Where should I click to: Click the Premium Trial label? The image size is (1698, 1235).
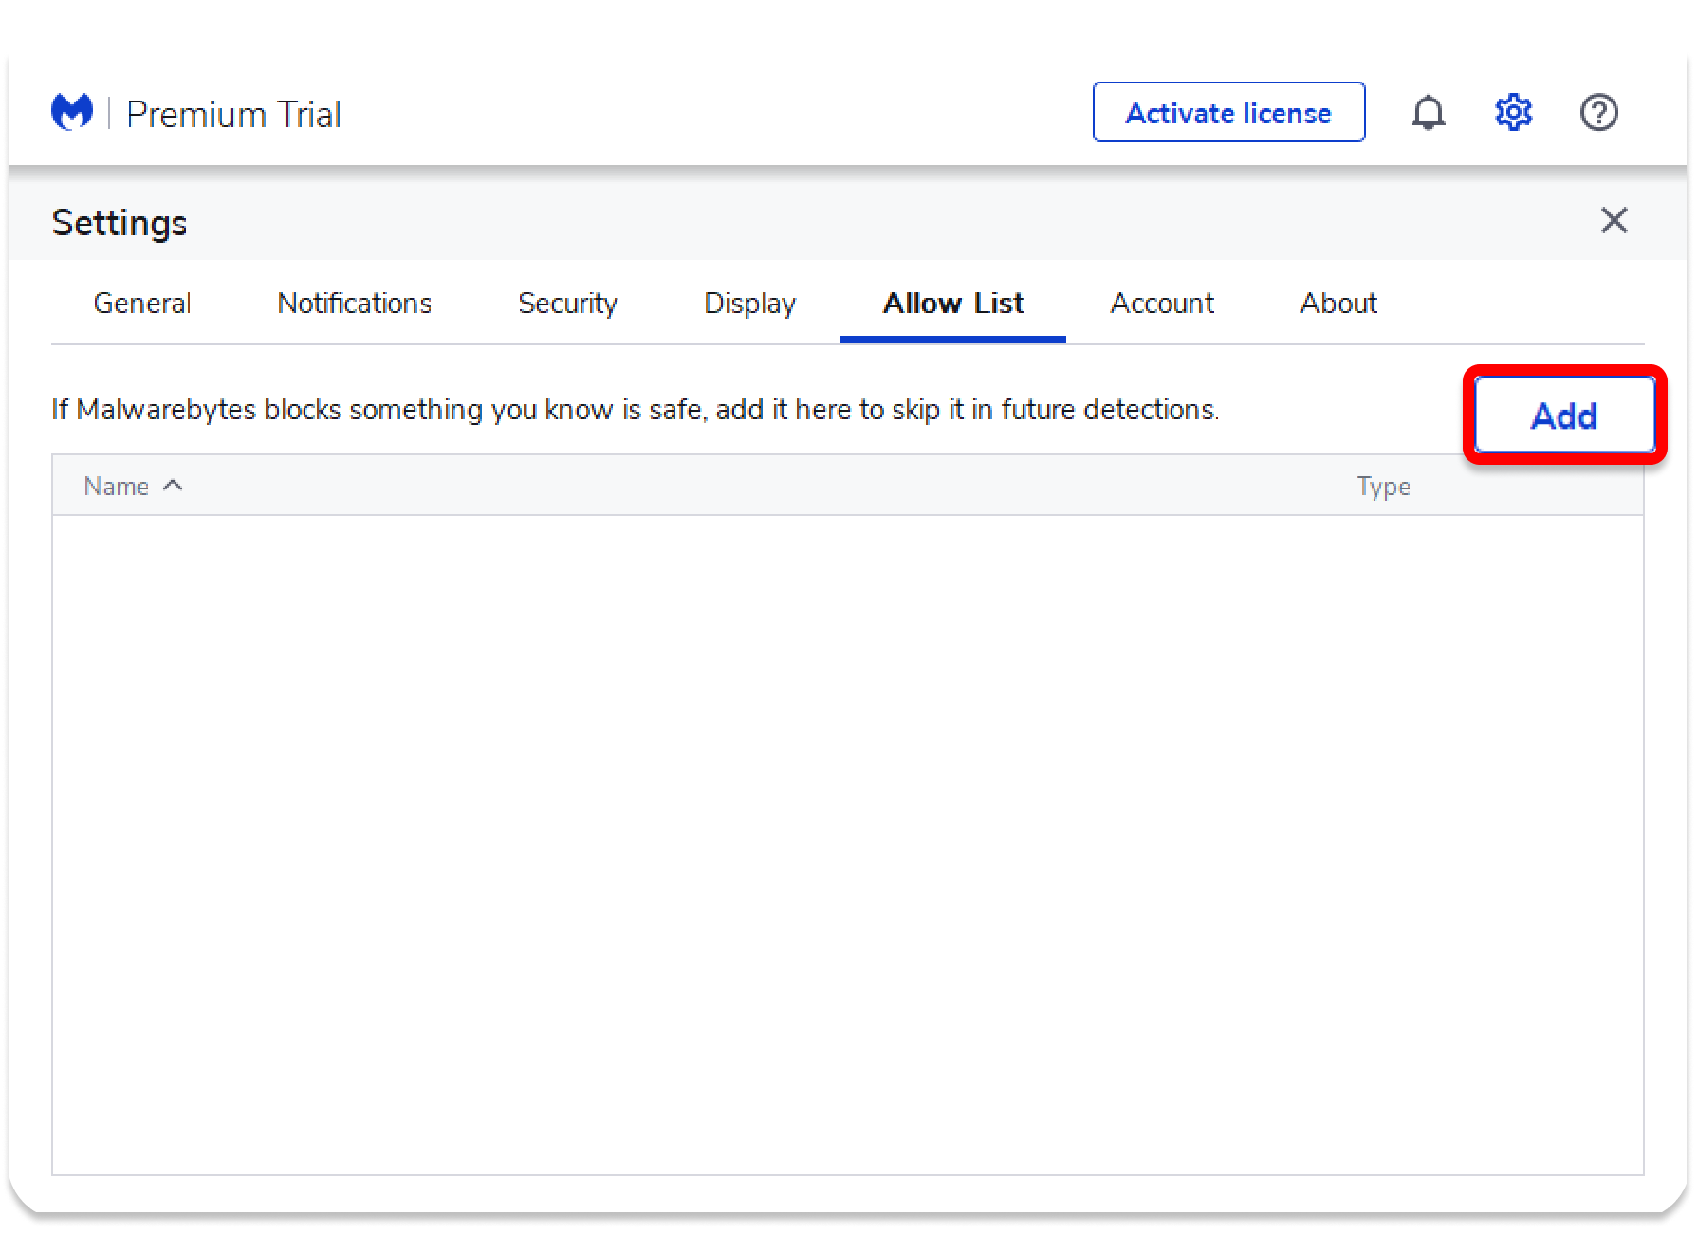click(233, 115)
